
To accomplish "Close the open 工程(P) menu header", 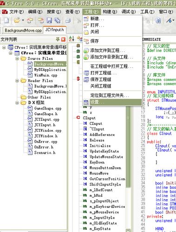I will pyautogui.click(x=91, y=12).
